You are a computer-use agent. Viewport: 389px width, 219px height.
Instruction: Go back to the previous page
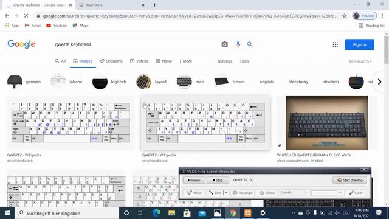pos(7,16)
